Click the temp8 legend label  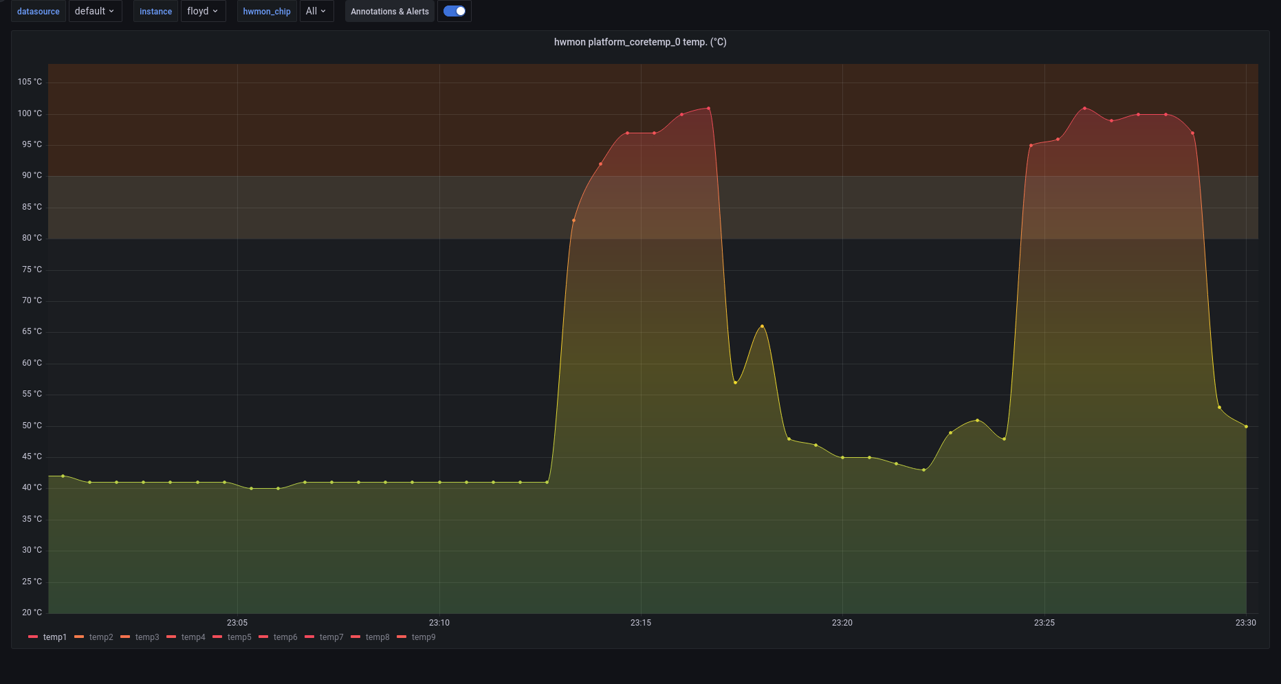377,637
